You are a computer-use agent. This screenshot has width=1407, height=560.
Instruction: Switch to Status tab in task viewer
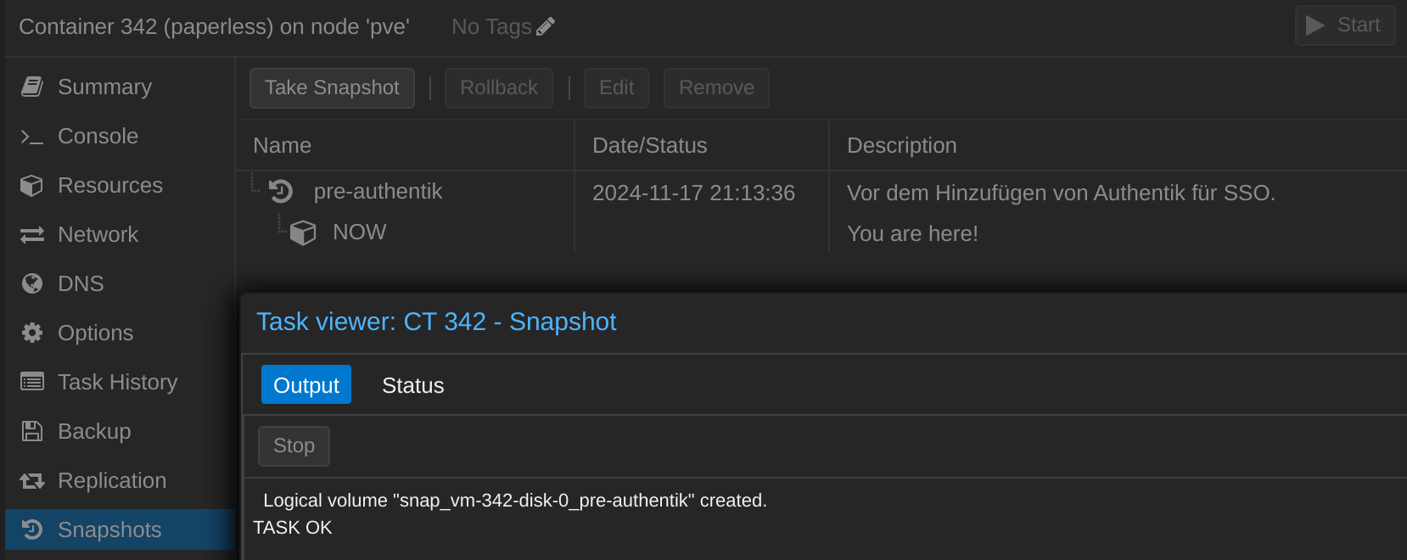(x=413, y=385)
